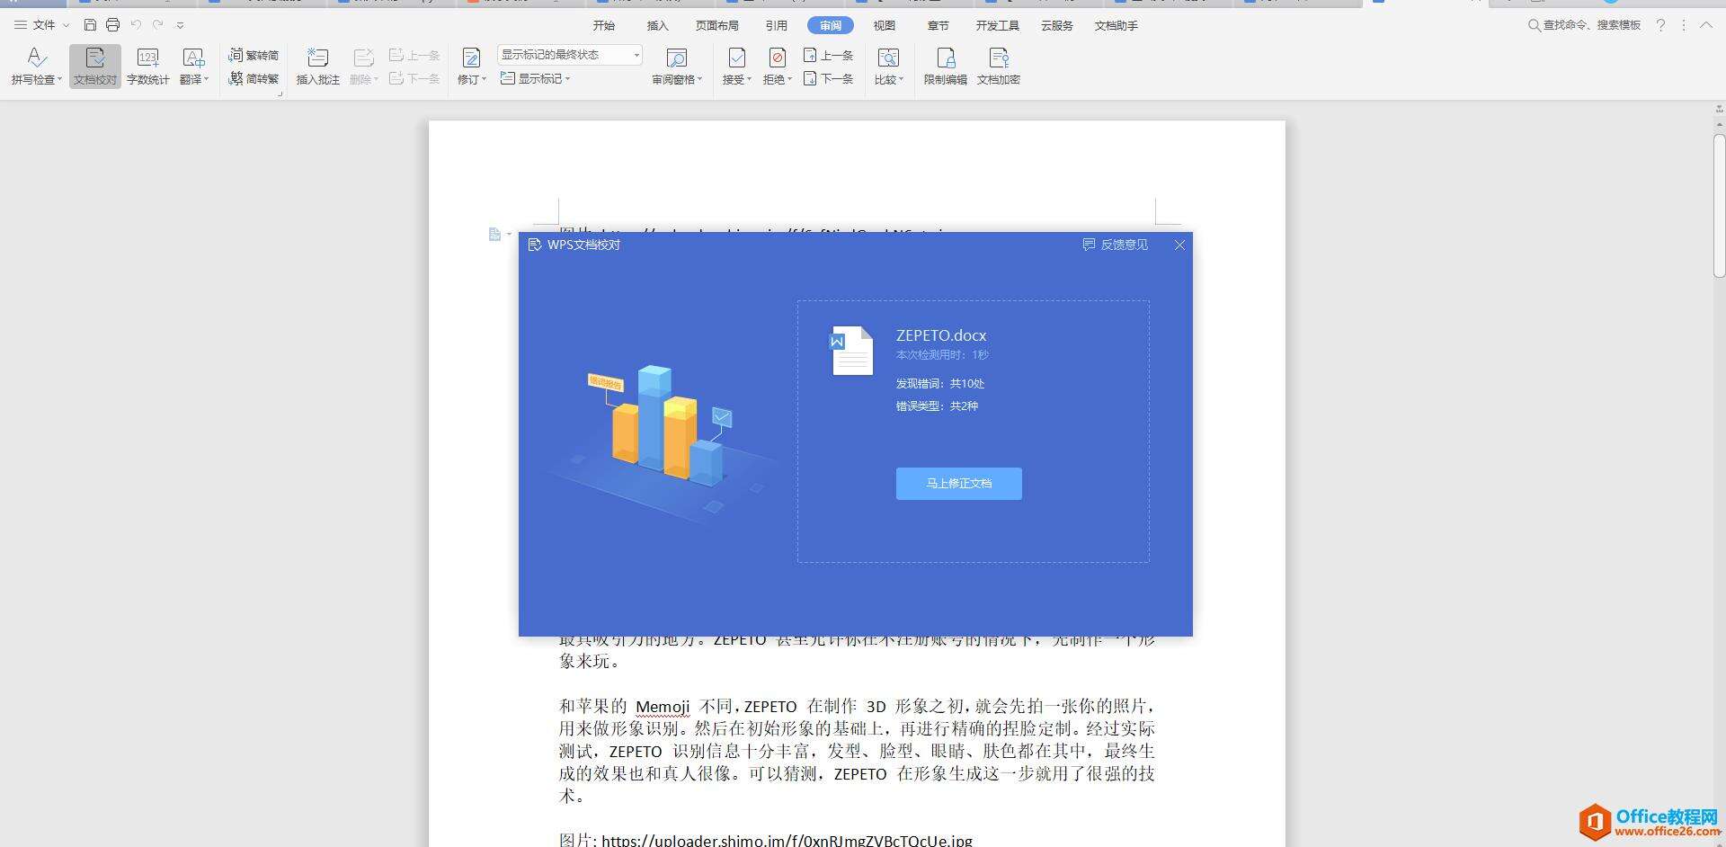Expand the 修订 dropdown arrow
The height and width of the screenshot is (847, 1726).
click(x=484, y=80)
